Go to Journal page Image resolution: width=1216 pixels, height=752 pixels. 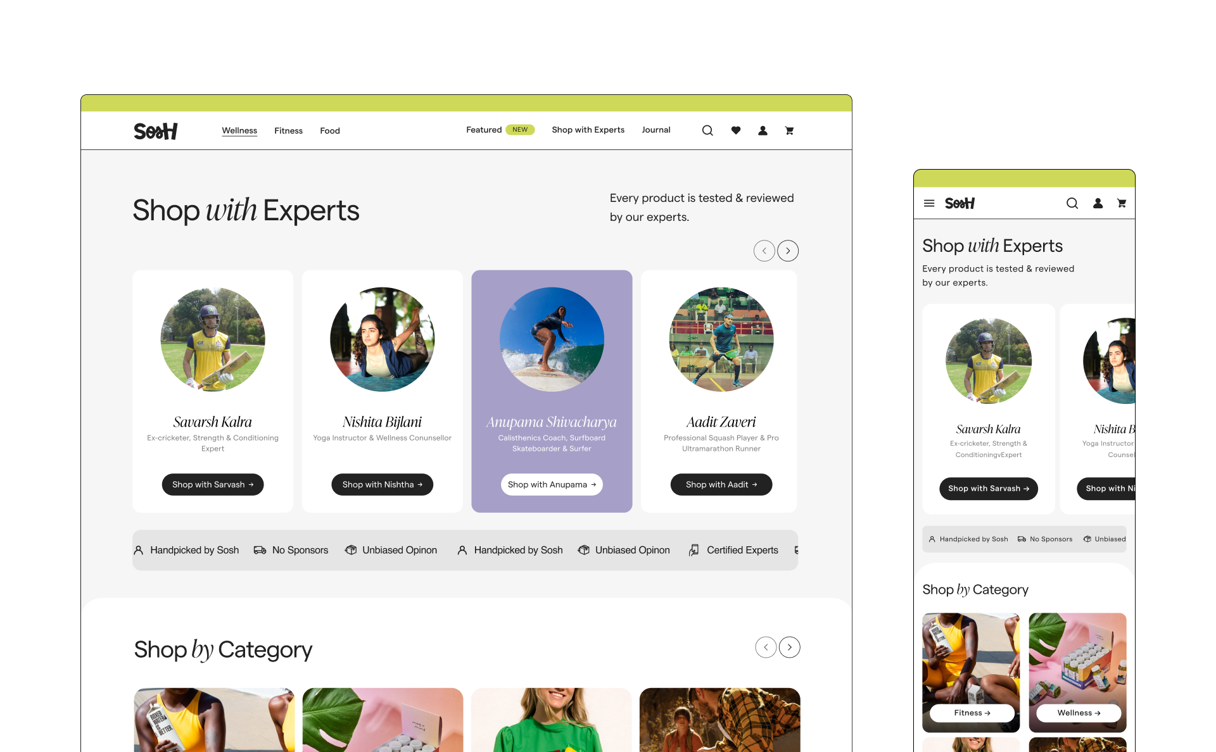[x=656, y=130]
